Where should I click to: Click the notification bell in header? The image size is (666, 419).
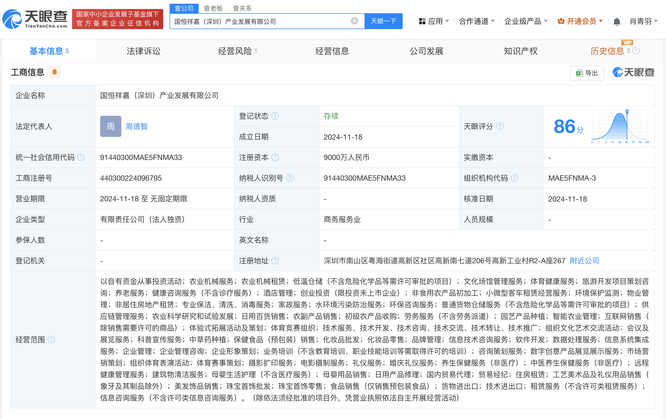(616, 21)
